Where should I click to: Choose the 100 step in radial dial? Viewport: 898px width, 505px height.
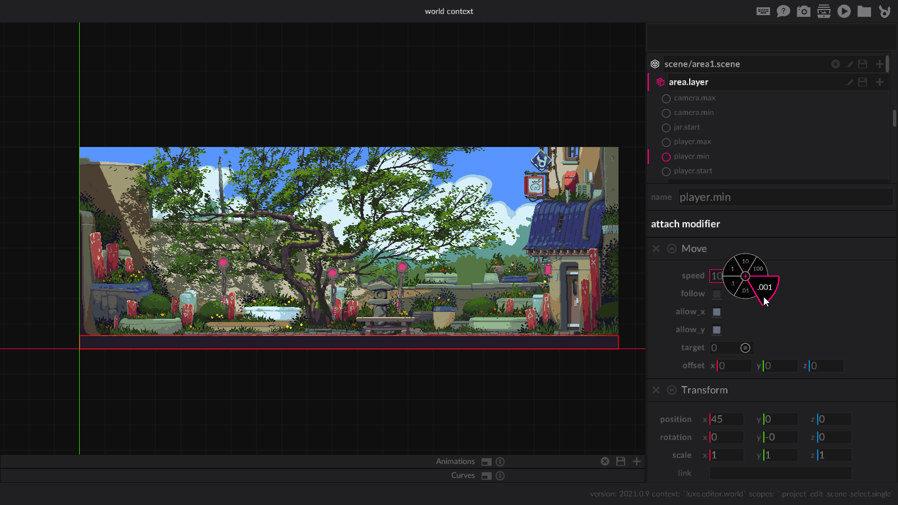tap(758, 269)
